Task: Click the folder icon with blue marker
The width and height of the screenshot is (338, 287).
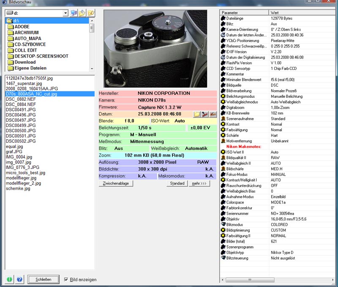Action: pyautogui.click(x=82, y=13)
